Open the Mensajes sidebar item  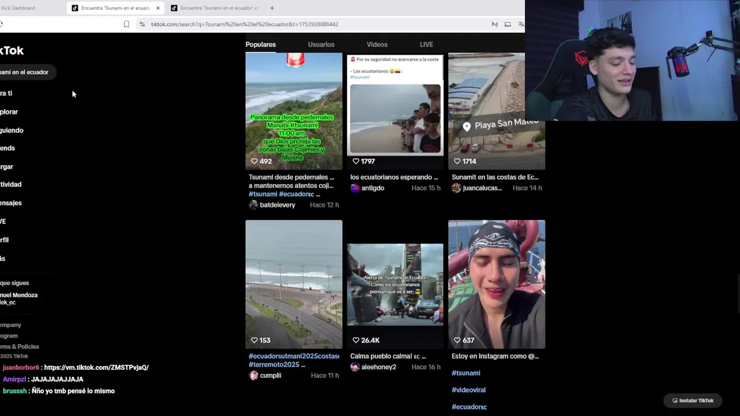coord(10,203)
